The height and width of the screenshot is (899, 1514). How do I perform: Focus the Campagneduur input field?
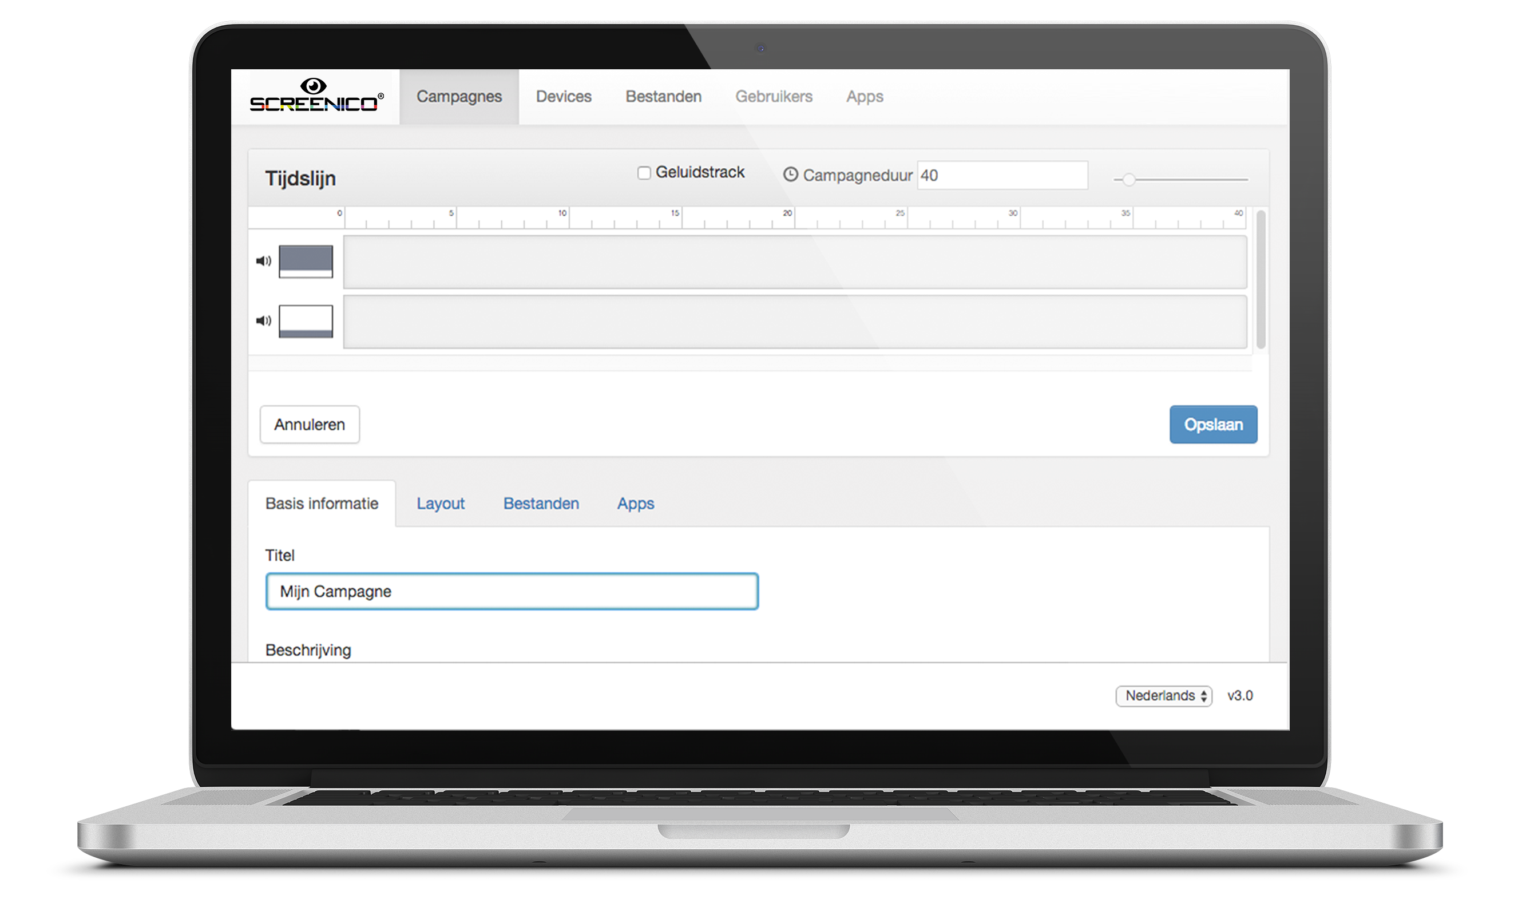coord(1002,175)
